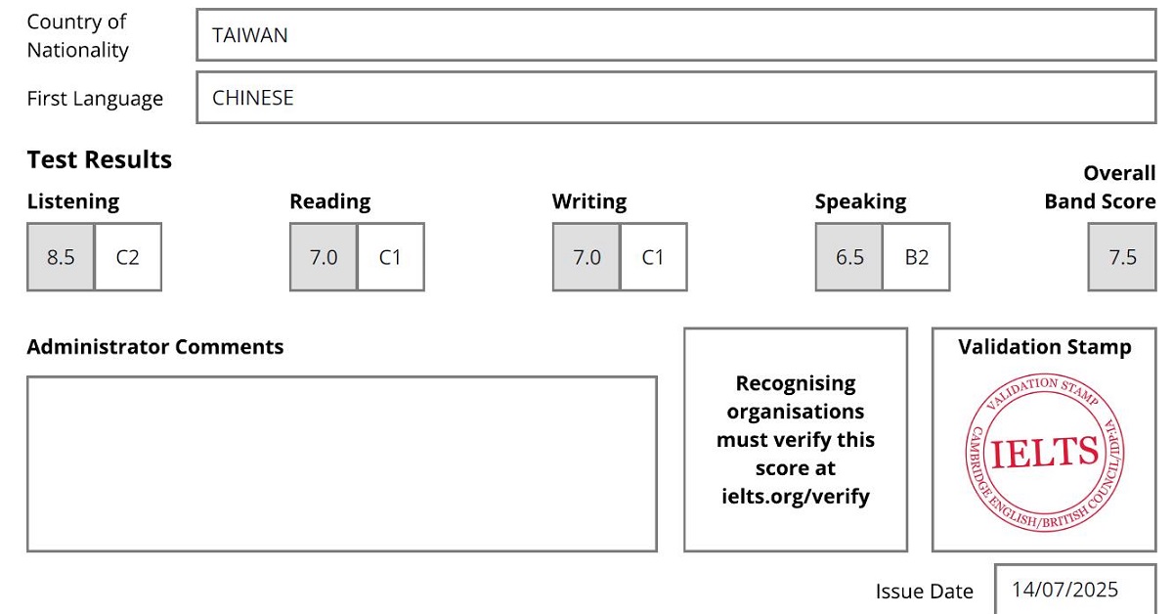Viewport: 1173px width, 614px height.
Task: Click the Administrator Comments label
Action: 155,347
